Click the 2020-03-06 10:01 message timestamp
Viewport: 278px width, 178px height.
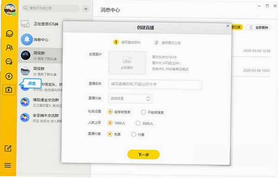(257, 70)
